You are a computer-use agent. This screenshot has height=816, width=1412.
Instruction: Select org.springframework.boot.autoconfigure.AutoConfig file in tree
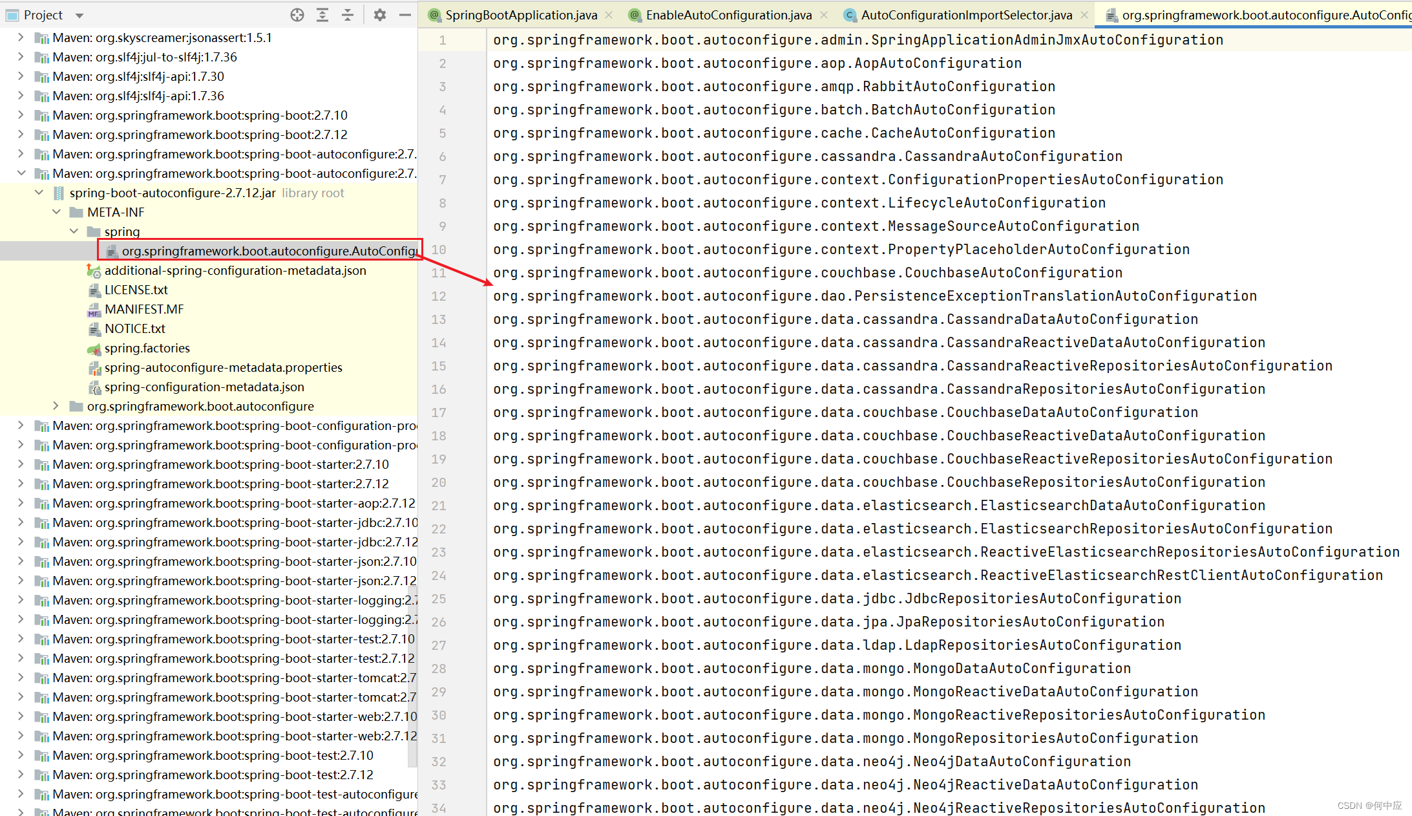pyautogui.click(x=269, y=251)
